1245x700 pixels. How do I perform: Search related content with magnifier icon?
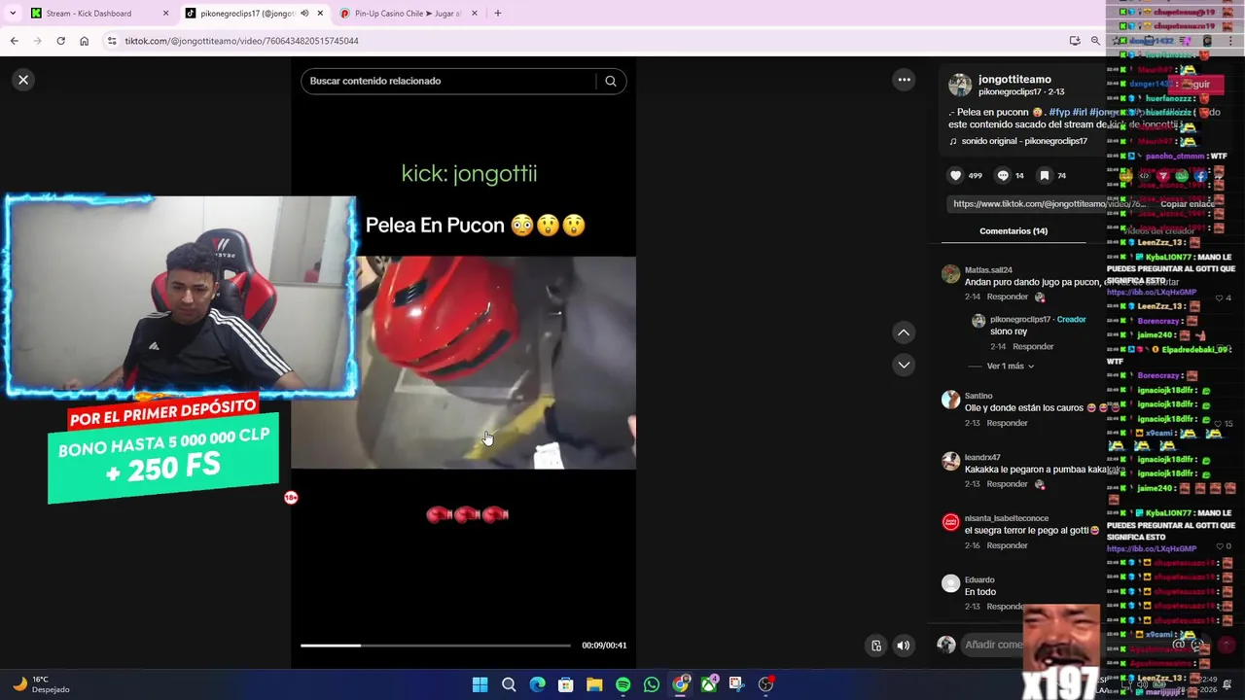(x=611, y=82)
